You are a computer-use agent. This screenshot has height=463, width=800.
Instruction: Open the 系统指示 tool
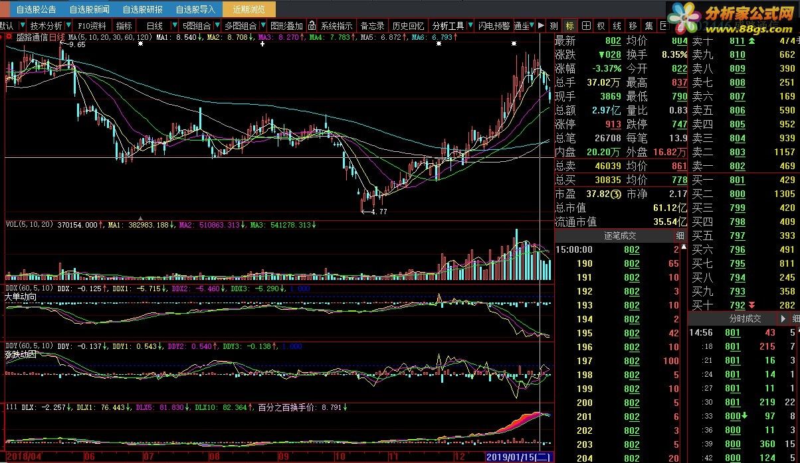tap(336, 26)
